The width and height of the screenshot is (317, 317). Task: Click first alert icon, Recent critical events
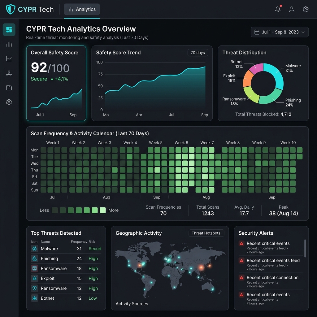click(241, 243)
